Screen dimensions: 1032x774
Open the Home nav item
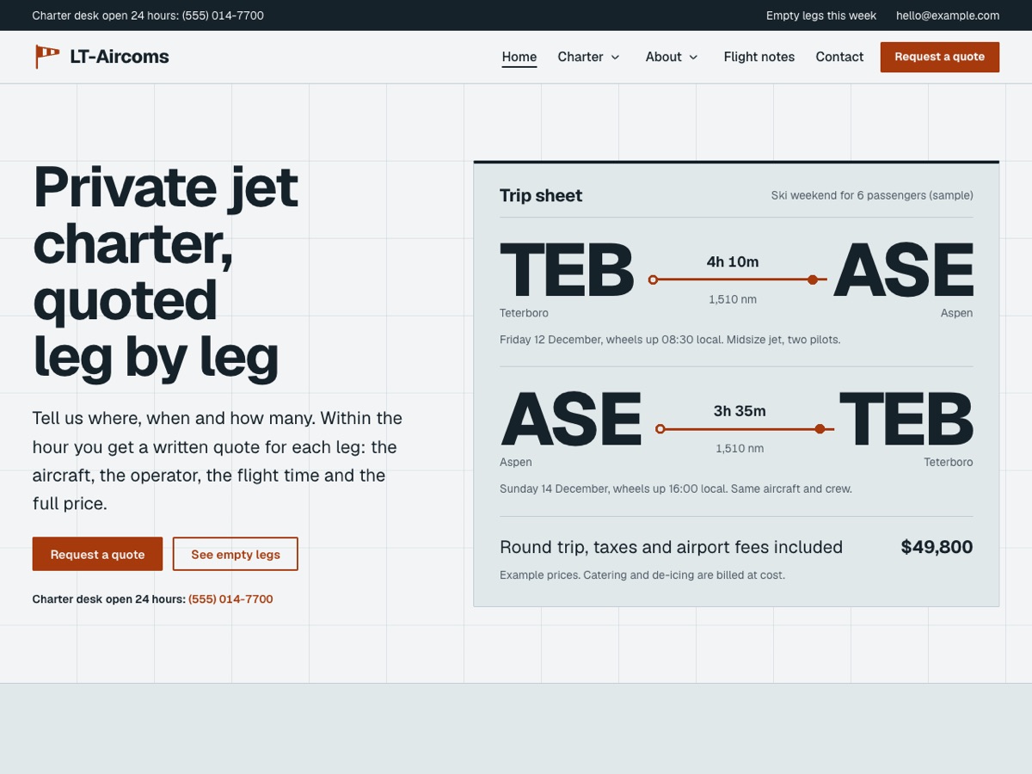coord(519,57)
